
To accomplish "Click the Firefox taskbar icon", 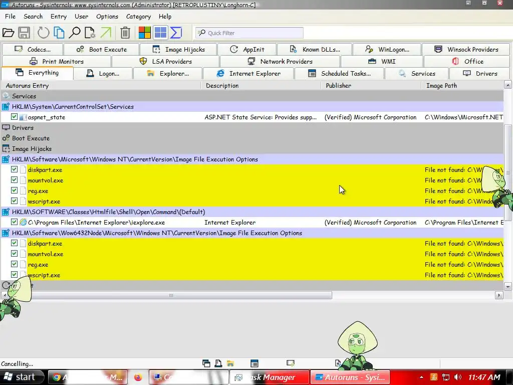I will [x=138, y=377].
